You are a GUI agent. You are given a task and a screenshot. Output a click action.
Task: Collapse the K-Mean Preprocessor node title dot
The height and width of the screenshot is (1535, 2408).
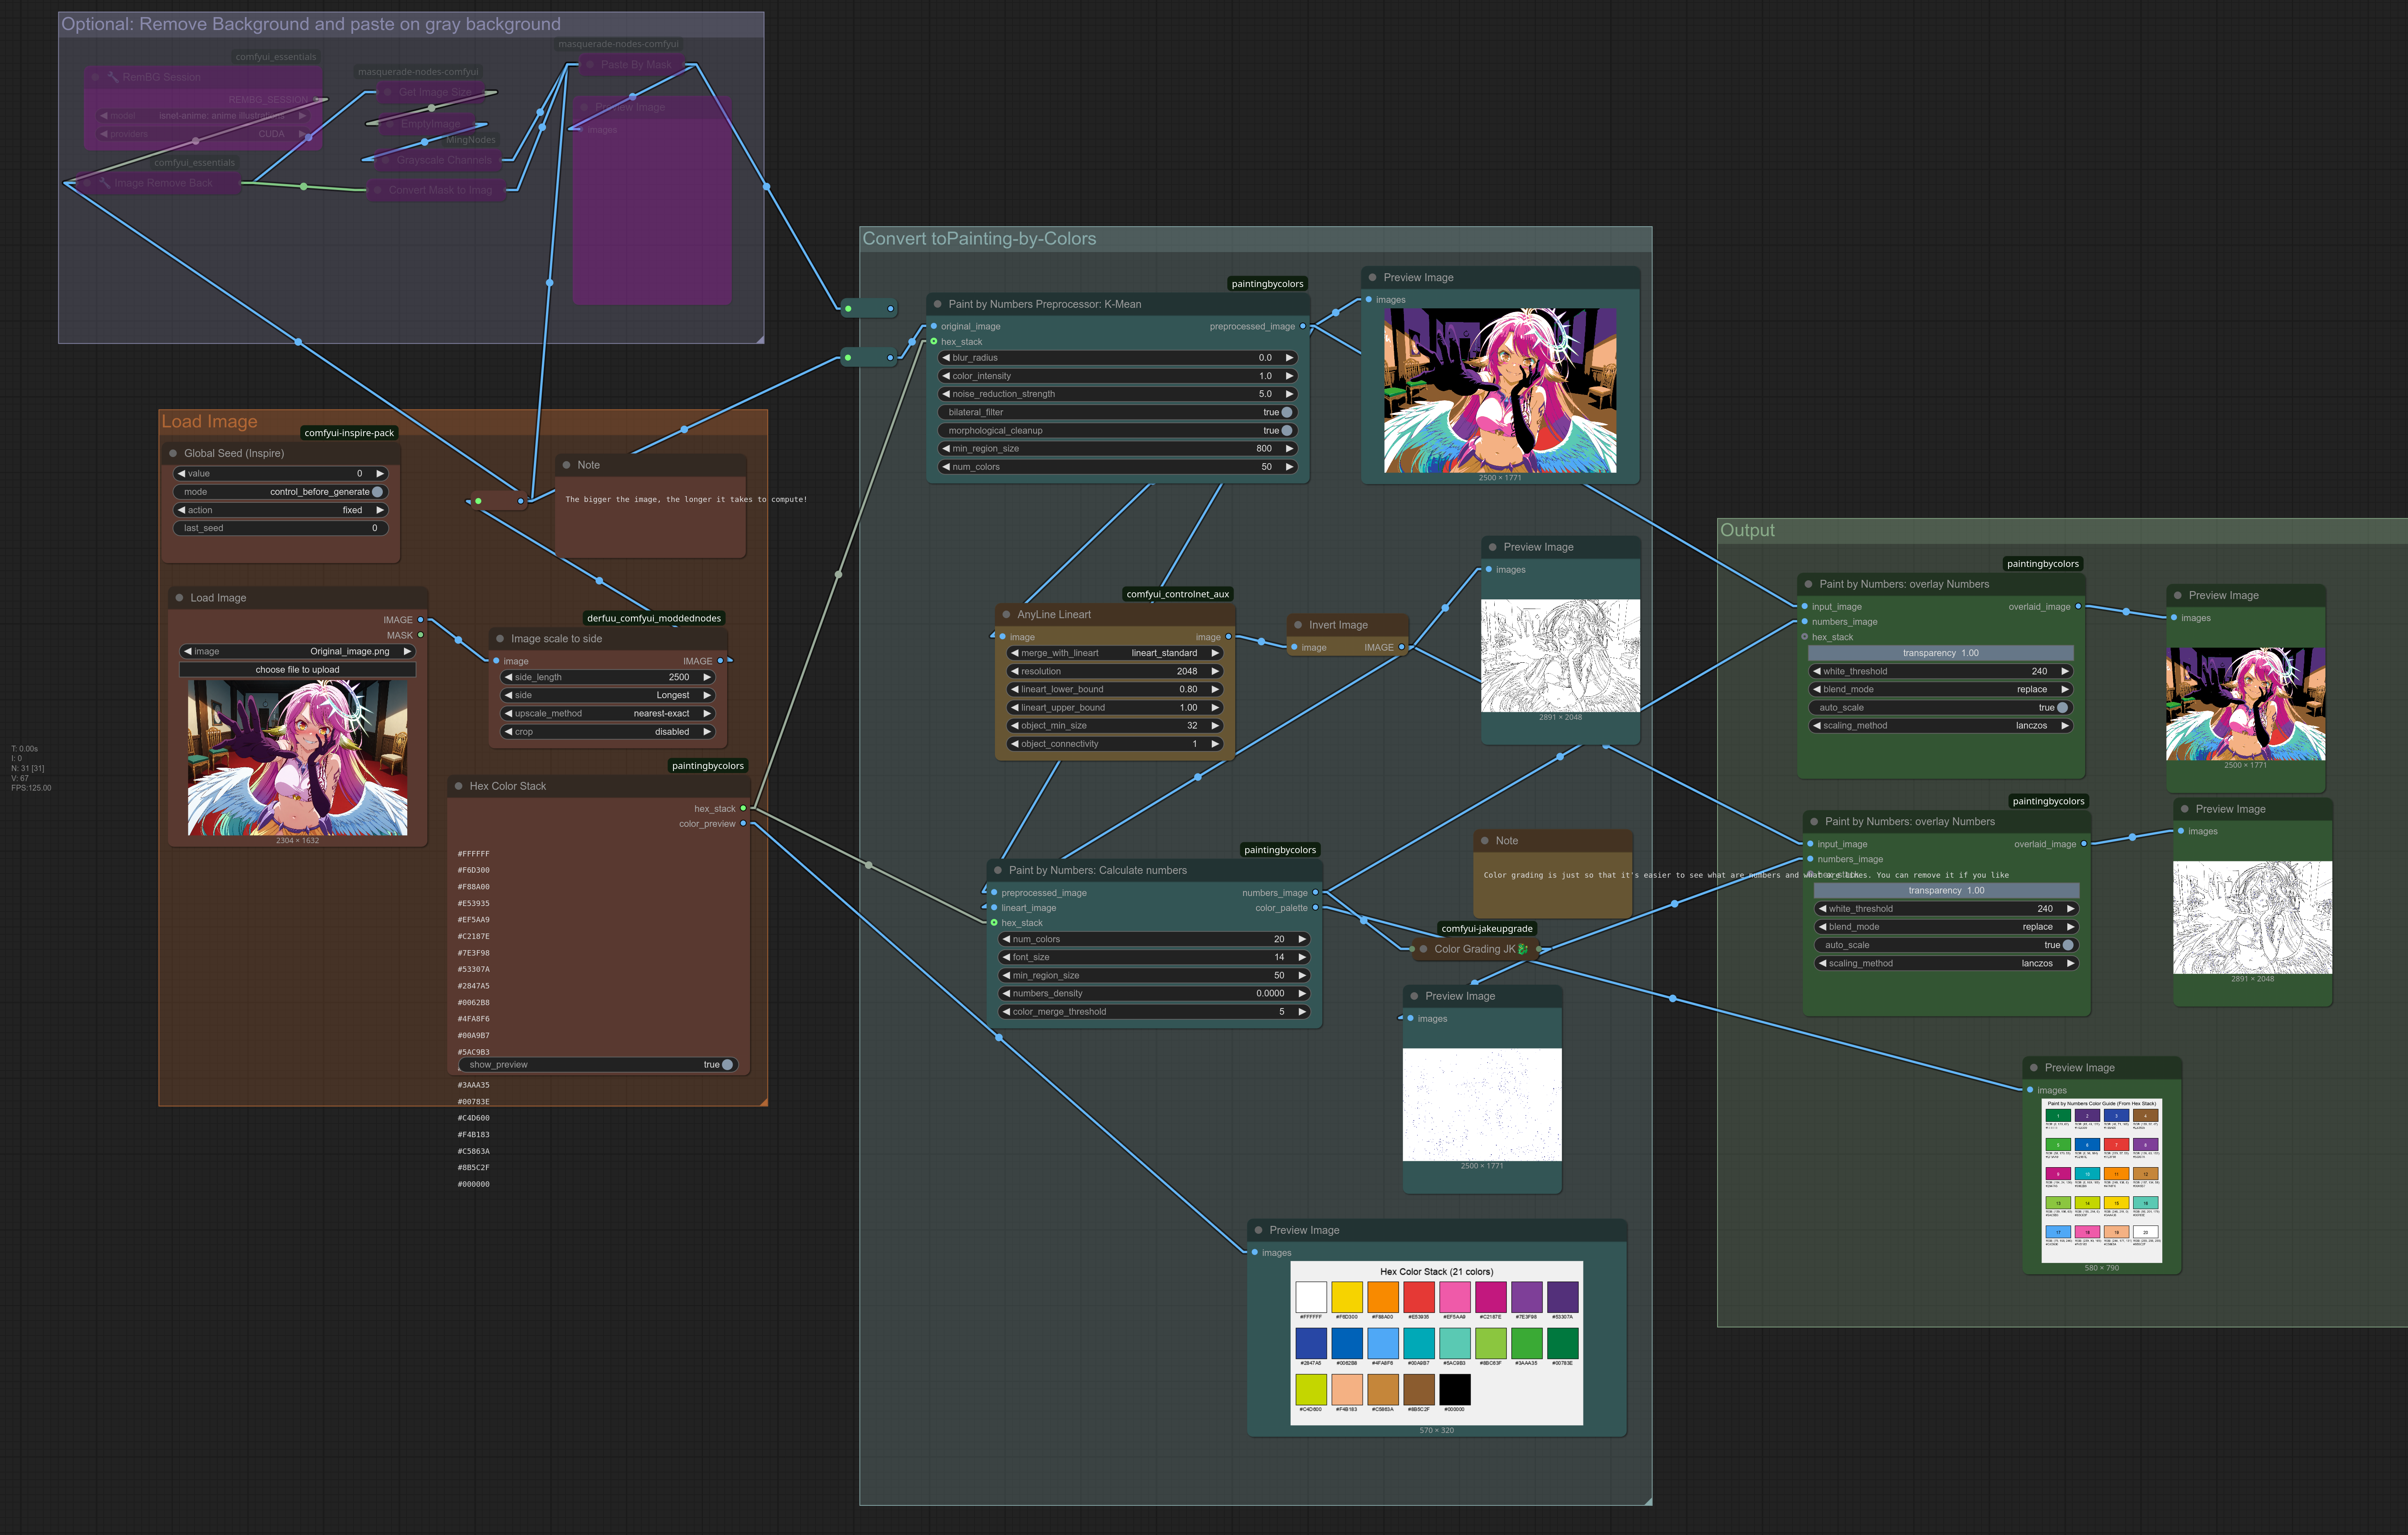pos(938,304)
